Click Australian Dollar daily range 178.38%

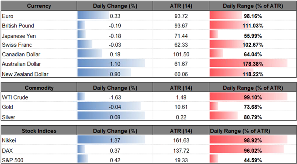253,64
